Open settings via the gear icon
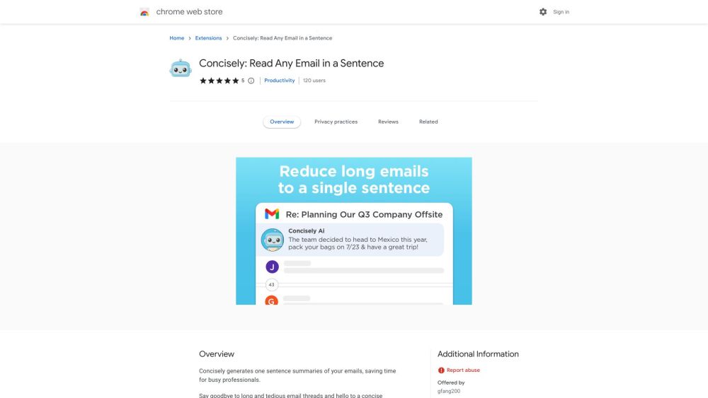This screenshot has height=398, width=708. tap(543, 12)
